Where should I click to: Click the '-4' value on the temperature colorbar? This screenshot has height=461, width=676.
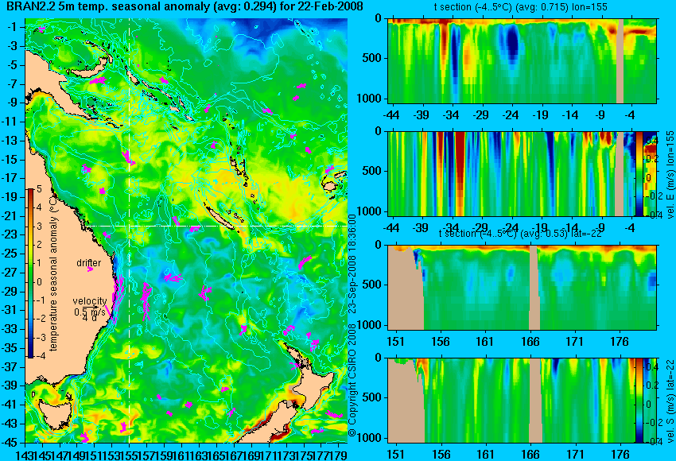pyautogui.click(x=39, y=356)
